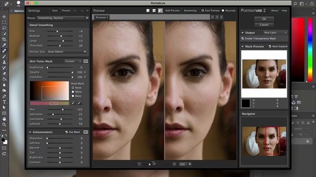Switch to single preview layout icon
The height and width of the screenshot is (177, 316).
click(x=148, y=10)
